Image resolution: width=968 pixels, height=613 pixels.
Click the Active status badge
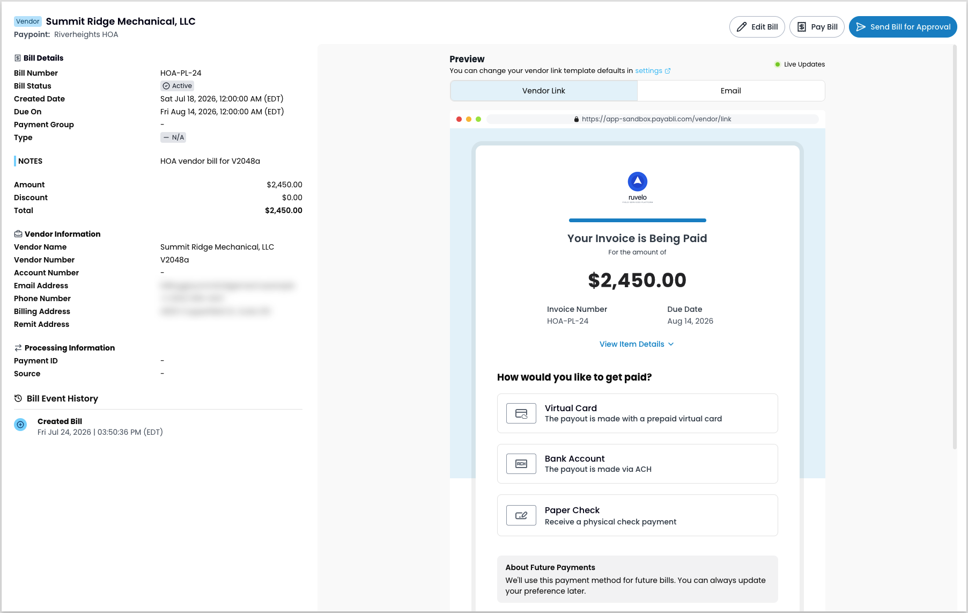[x=178, y=86]
